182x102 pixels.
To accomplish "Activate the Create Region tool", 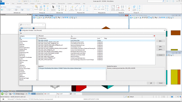I will [134, 8].
